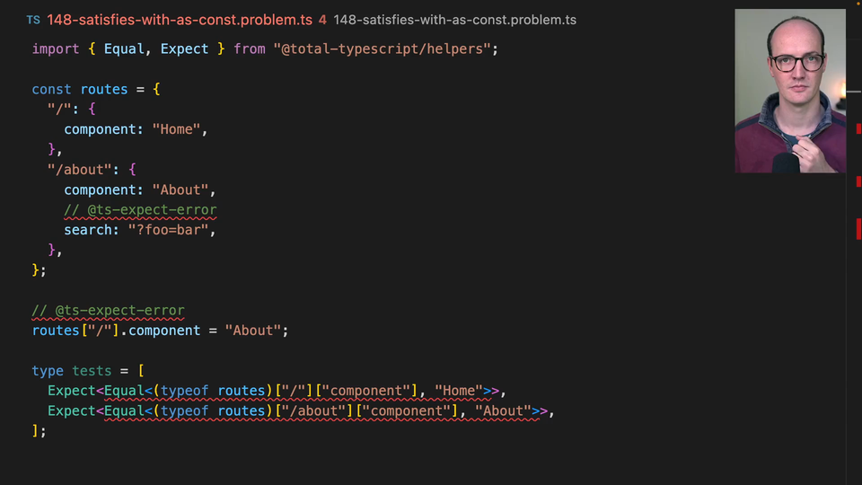862x485 pixels.
Task: Click the @ts-expect-error comment above the routes assignment
Action: tap(108, 311)
